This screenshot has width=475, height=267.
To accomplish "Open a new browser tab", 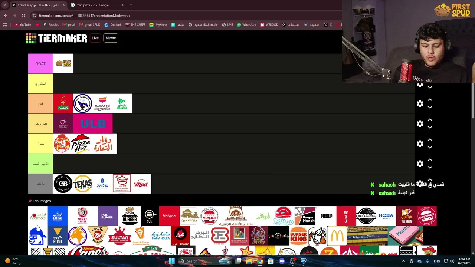I will (x=131, y=5).
